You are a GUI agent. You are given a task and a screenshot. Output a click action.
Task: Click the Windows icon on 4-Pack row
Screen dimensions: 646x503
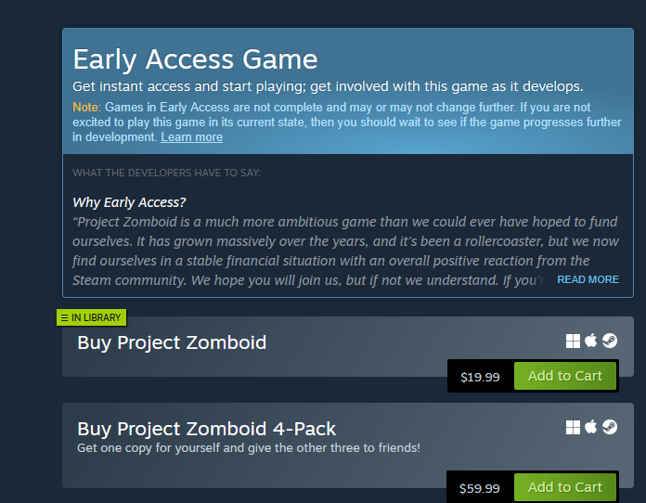[573, 428]
